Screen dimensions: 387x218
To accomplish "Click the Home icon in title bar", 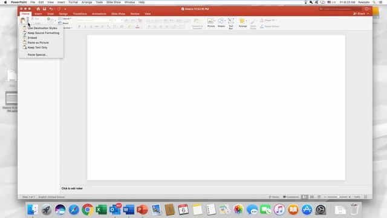I will coord(38,9).
